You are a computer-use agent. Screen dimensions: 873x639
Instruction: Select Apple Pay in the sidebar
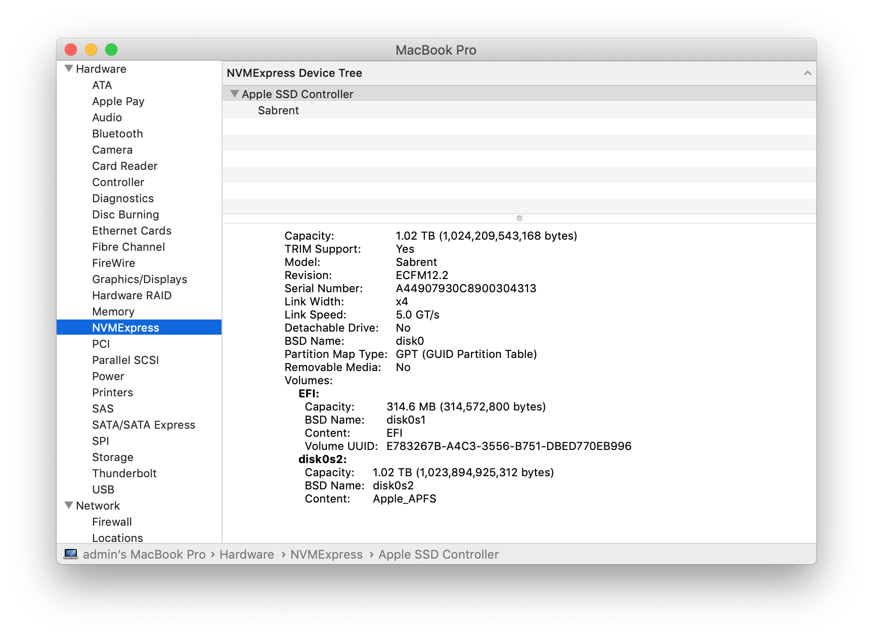118,101
